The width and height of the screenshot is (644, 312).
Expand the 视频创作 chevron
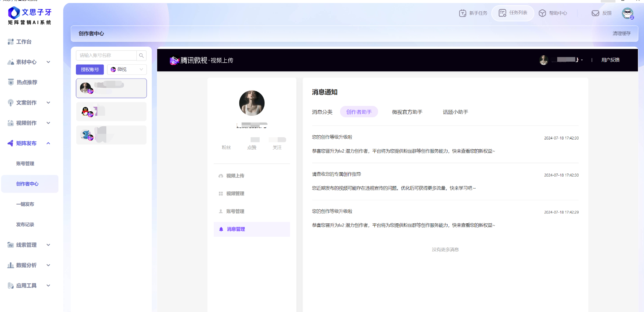click(x=48, y=123)
